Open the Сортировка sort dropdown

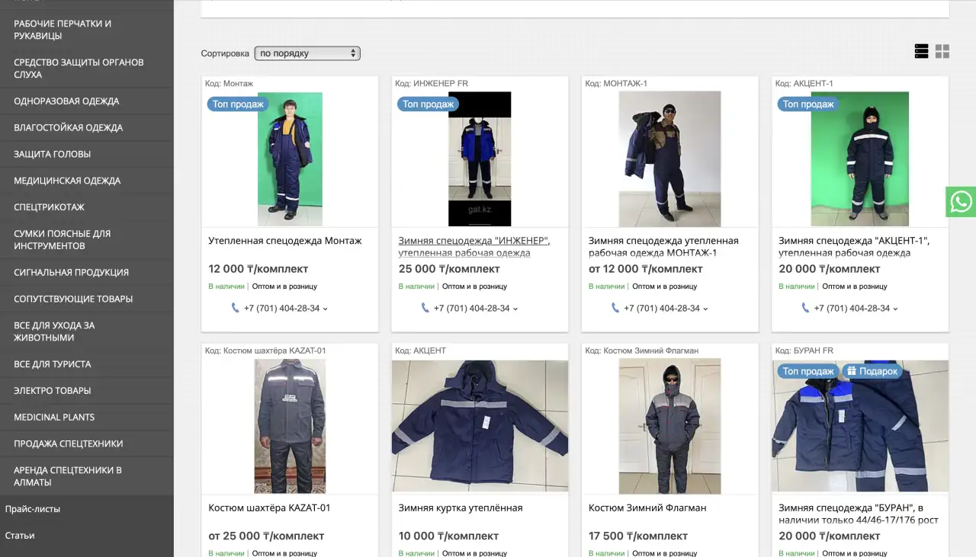[x=307, y=53]
